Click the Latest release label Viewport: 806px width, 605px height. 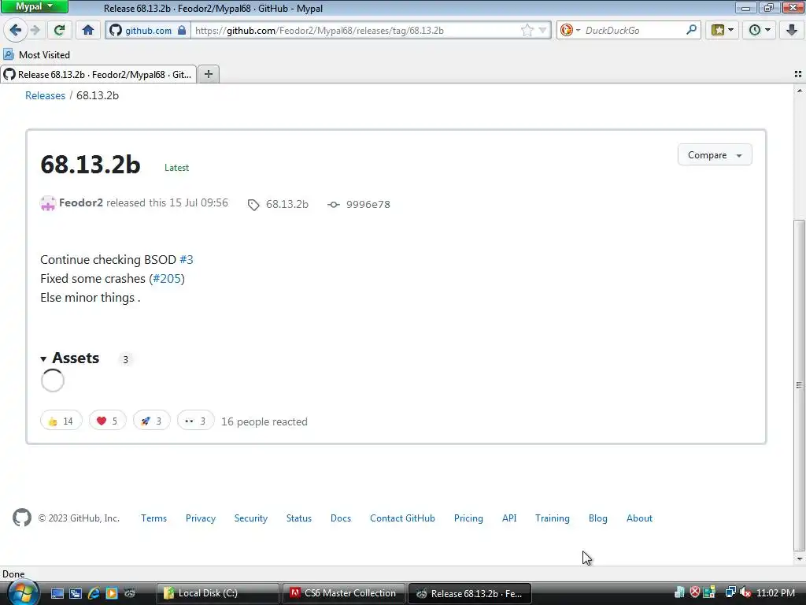pos(176,168)
